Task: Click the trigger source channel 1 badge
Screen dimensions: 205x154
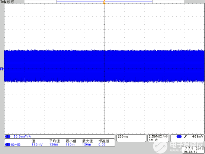Action: (179, 136)
